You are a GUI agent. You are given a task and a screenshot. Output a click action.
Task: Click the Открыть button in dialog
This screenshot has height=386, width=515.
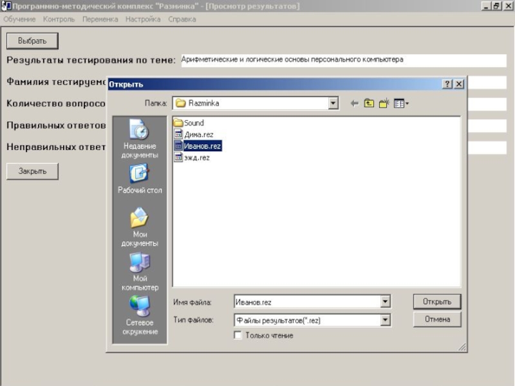pos(437,301)
